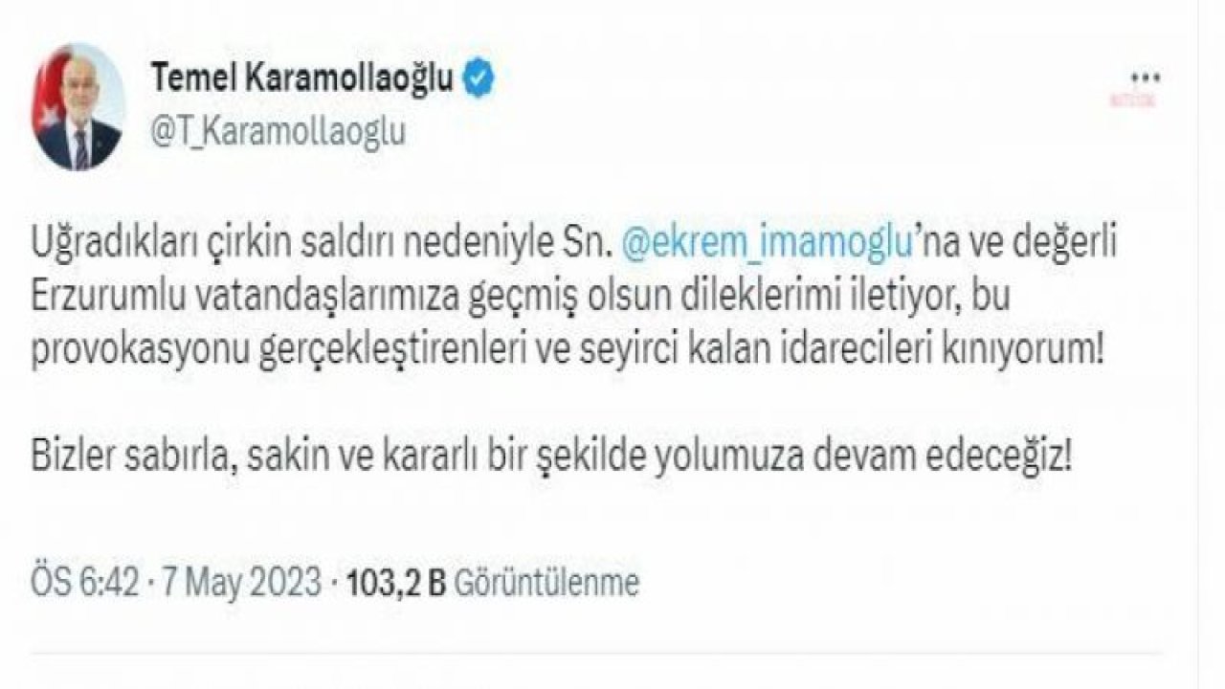The height and width of the screenshot is (689, 1225).
Task: Click the word Erzurumlu in the tweet
Action: (102, 300)
